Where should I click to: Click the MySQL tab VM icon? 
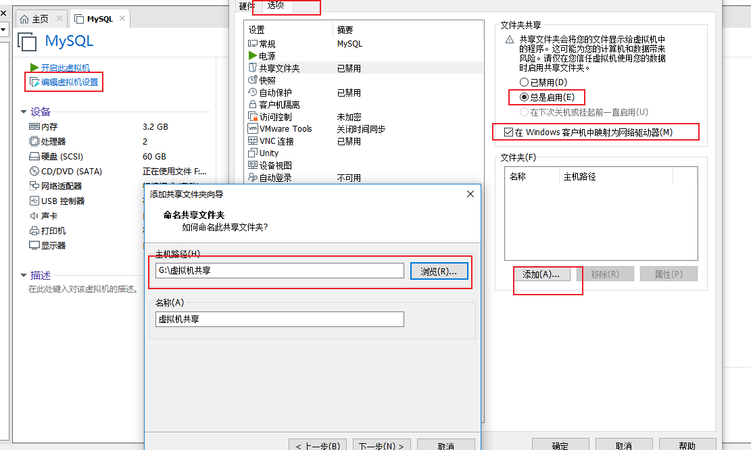pyautogui.click(x=80, y=19)
